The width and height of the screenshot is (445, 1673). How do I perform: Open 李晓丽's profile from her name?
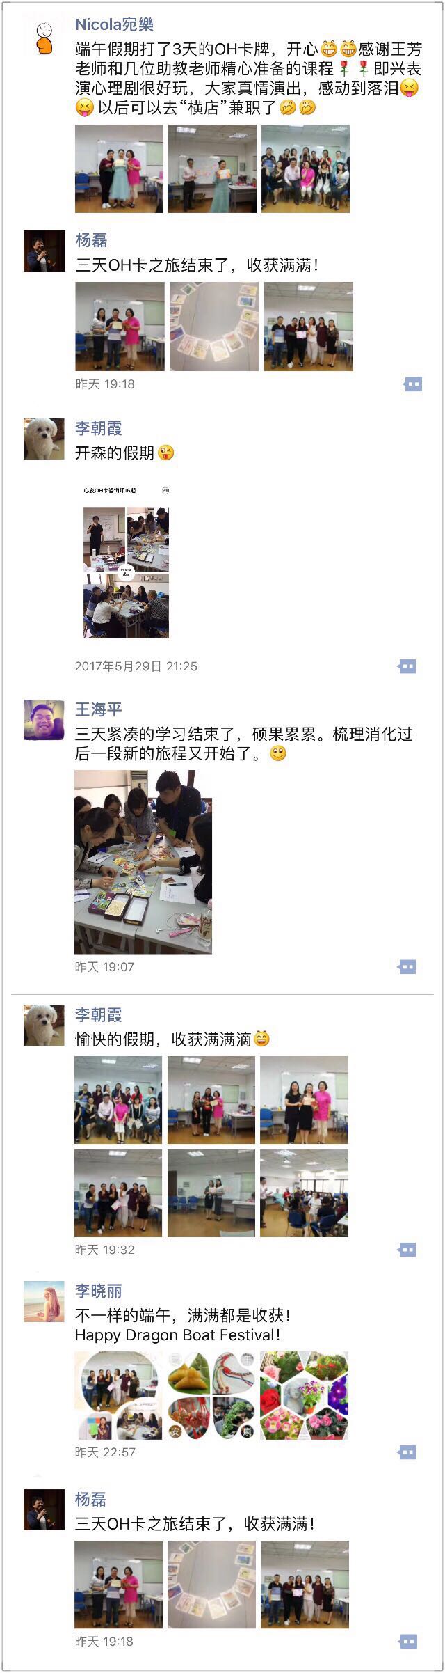click(98, 1291)
